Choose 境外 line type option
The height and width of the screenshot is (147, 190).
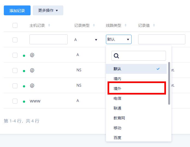coord(137,89)
